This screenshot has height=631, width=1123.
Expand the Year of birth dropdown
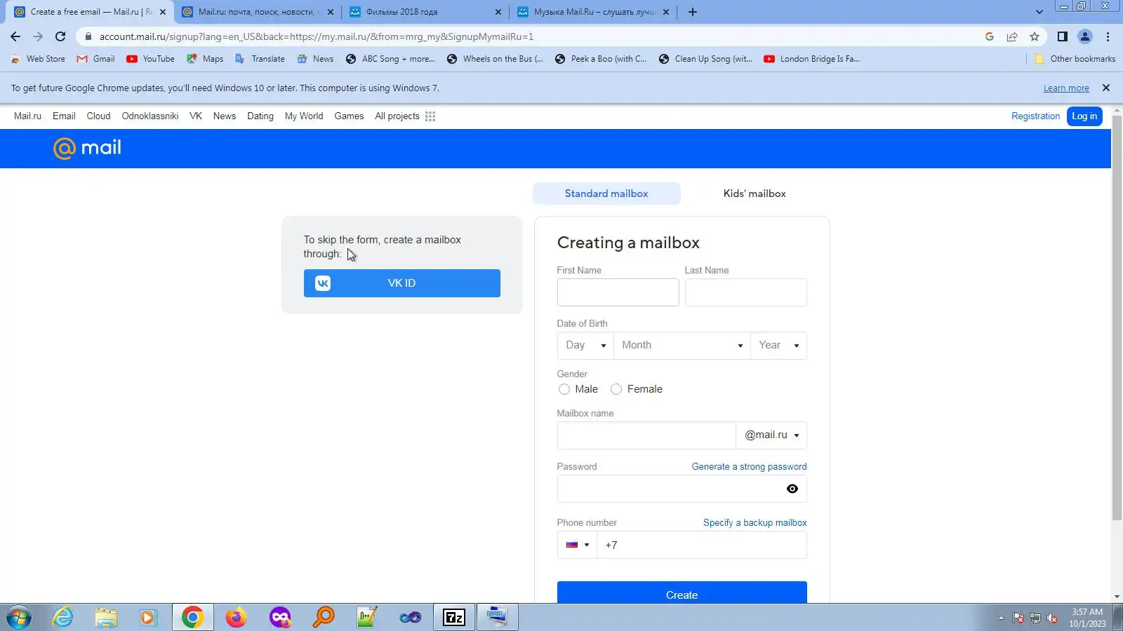pyautogui.click(x=779, y=346)
